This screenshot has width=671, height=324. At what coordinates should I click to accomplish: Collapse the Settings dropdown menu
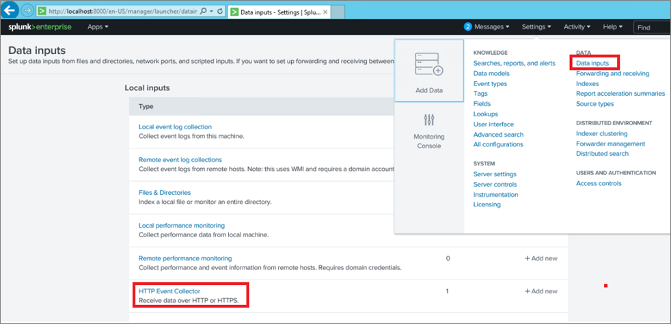tap(536, 27)
